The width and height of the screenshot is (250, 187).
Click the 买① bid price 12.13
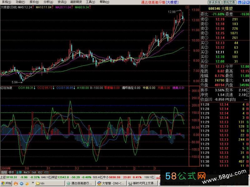click(220, 43)
